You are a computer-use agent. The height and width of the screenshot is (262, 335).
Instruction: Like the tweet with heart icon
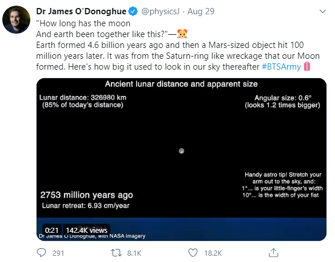(x=193, y=253)
